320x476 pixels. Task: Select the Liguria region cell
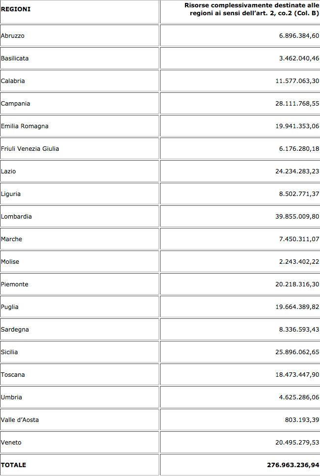pyautogui.click(x=11, y=194)
